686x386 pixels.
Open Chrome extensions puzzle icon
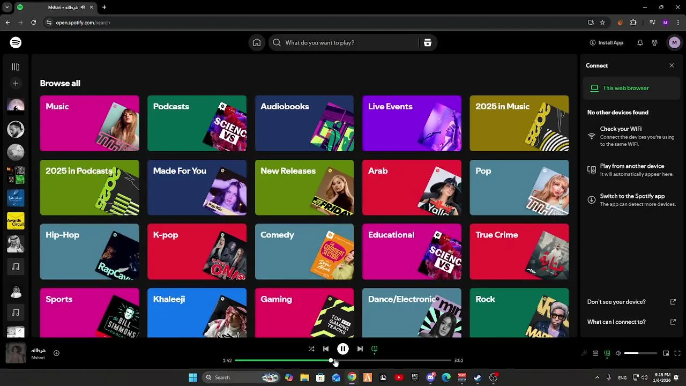633,23
